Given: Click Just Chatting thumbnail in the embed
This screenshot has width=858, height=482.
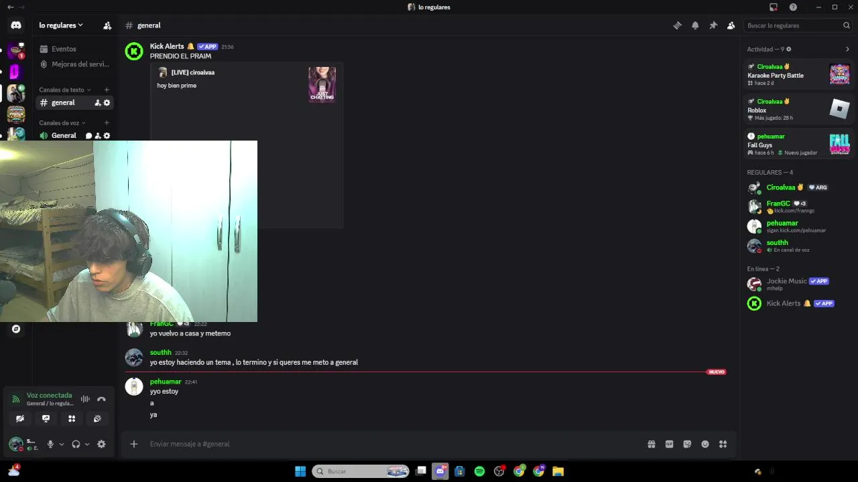Looking at the screenshot, I should tap(322, 84).
